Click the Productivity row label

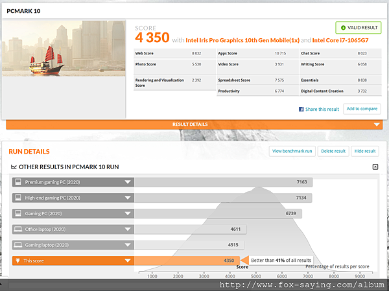pyautogui.click(x=229, y=91)
